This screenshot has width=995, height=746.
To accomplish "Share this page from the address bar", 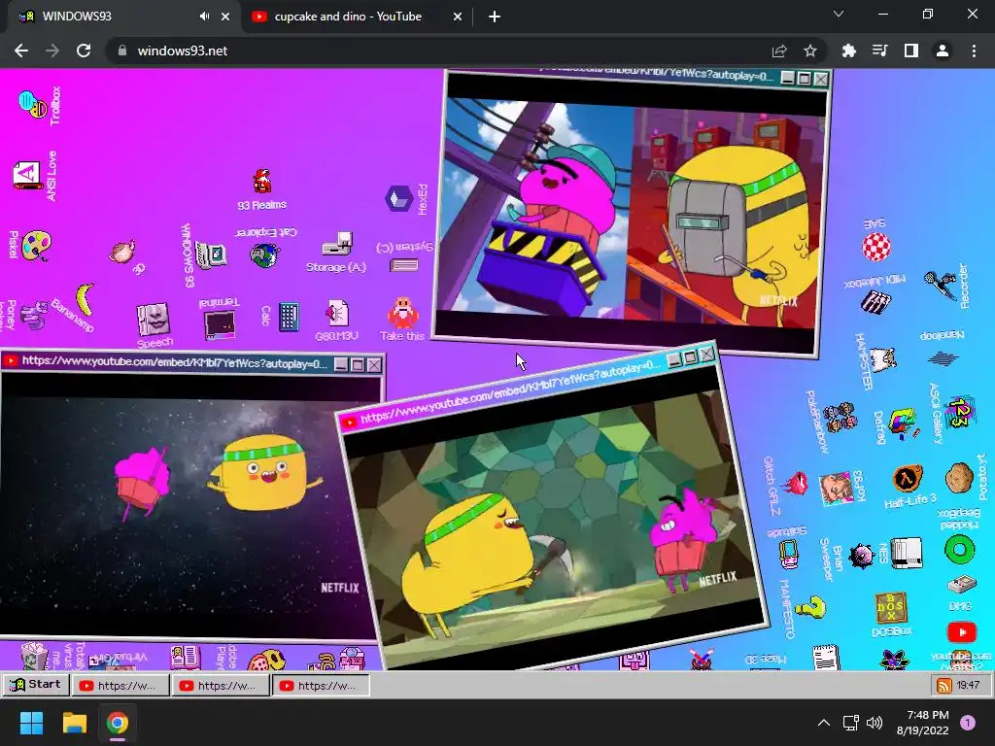I will (x=779, y=51).
